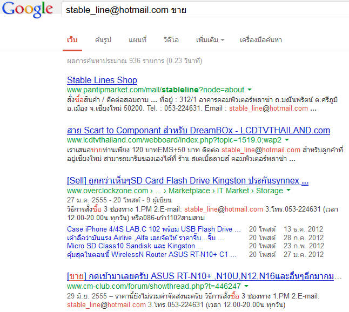
Task: Click date 27 ม.ค. 2012
Action: (304, 254)
